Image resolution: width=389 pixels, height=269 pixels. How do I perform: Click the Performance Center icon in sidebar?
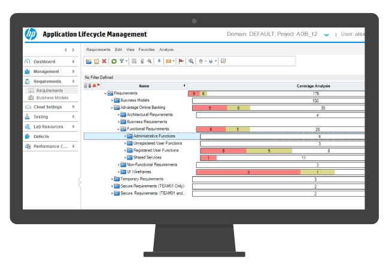pos(28,146)
